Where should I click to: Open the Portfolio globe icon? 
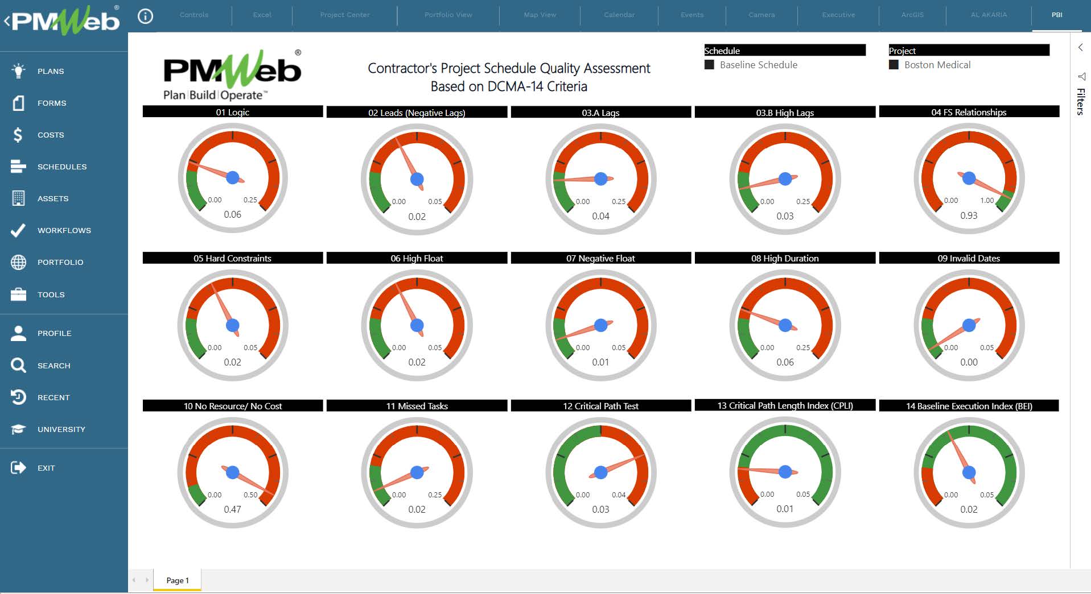pos(18,262)
